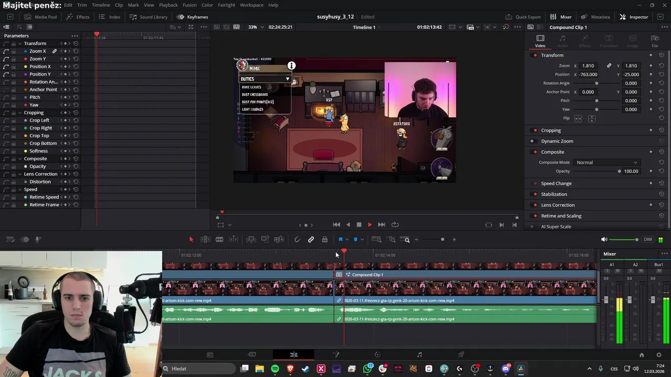
Task: Play the timeline in reverse
Action: (348, 225)
